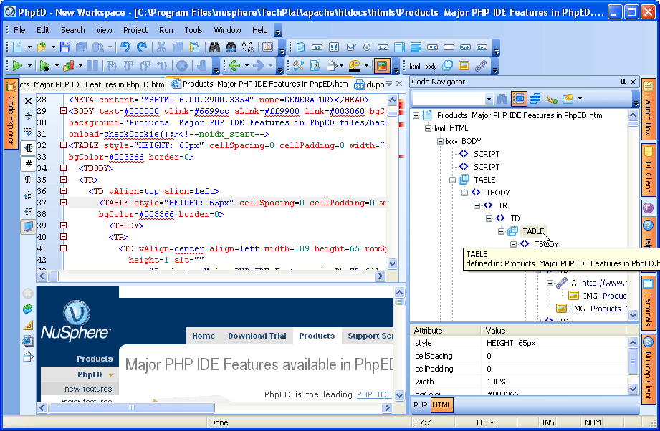
Task: Click the color palette paint icon
Action: (x=355, y=66)
